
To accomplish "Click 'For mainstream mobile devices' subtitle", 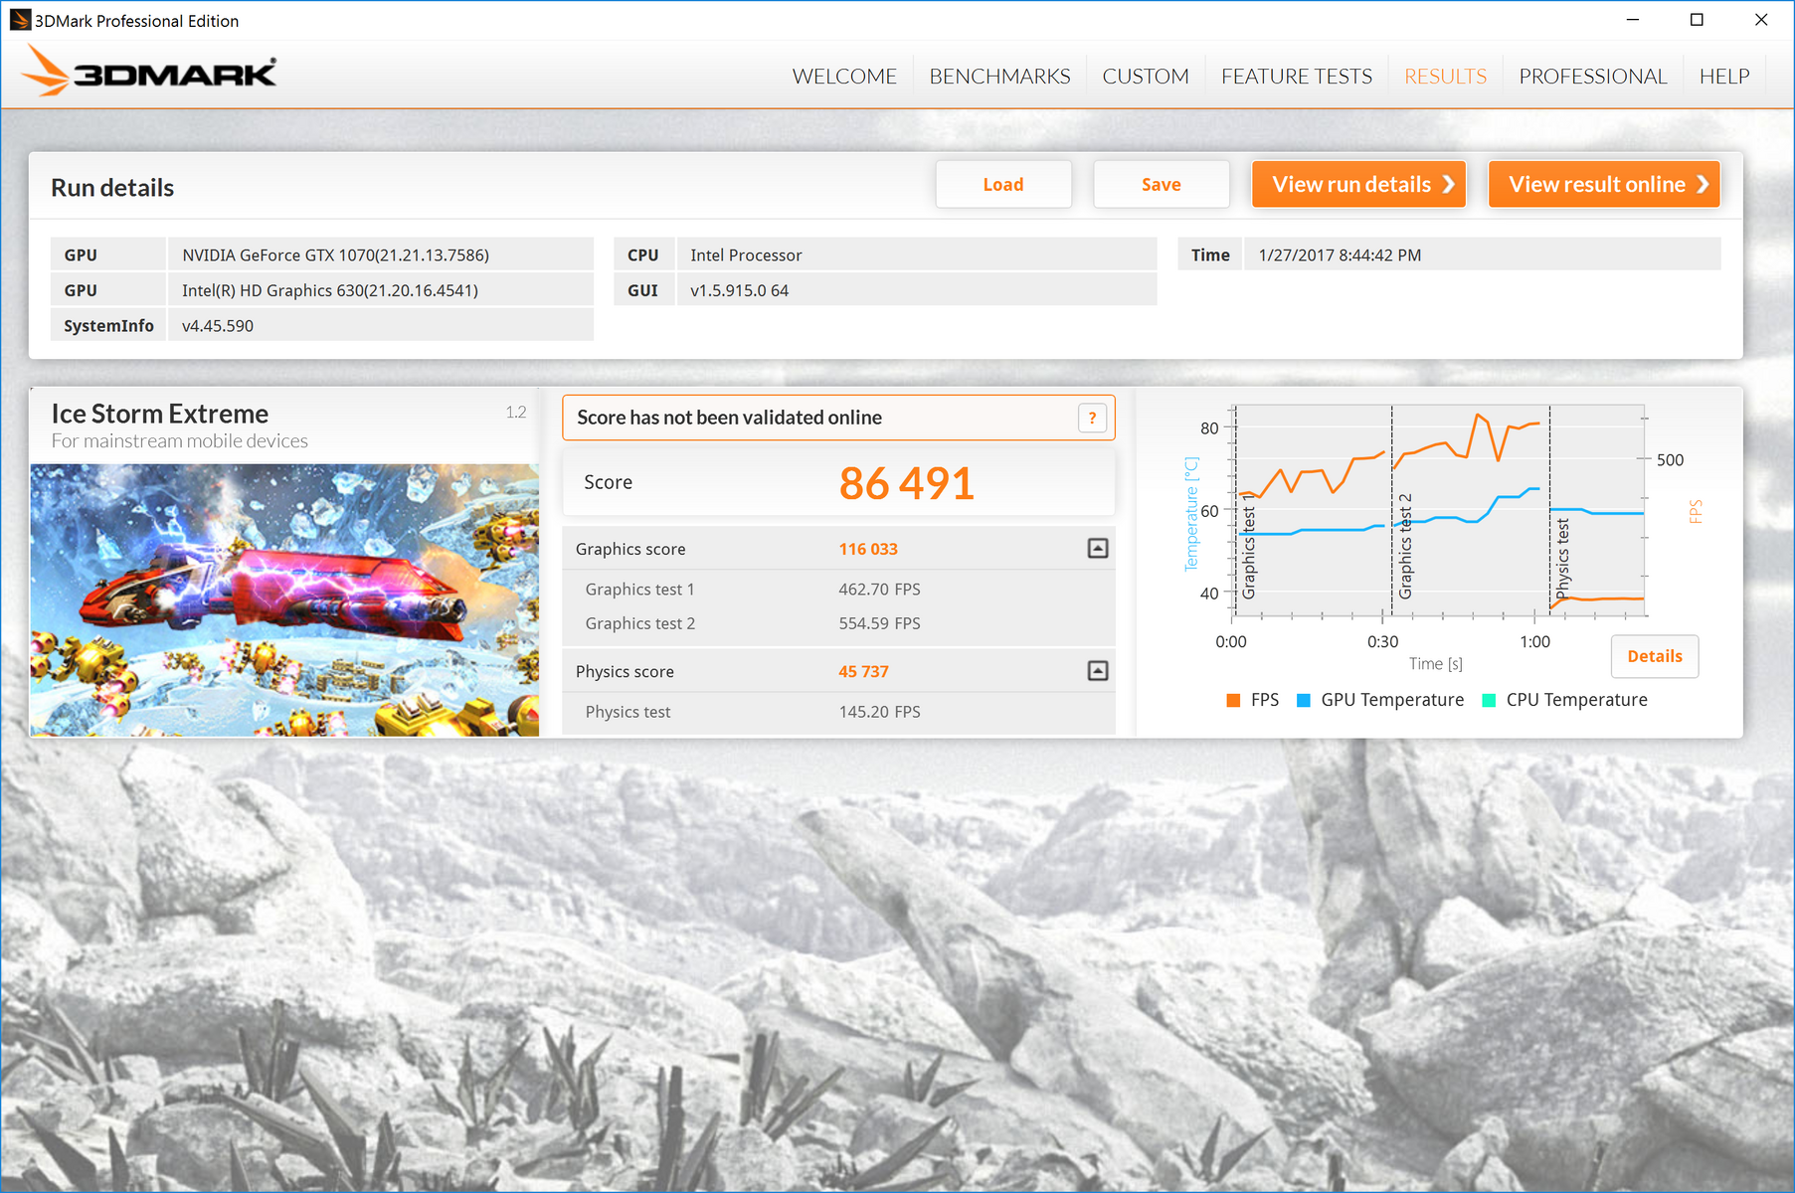I will tap(180, 441).
